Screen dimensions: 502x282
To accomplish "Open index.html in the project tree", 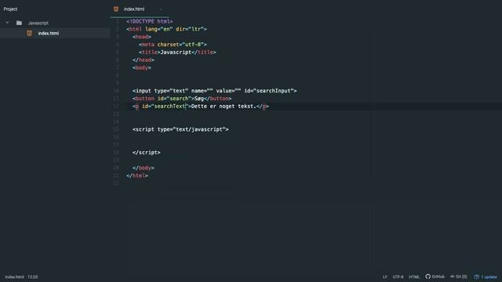I will pos(49,33).
